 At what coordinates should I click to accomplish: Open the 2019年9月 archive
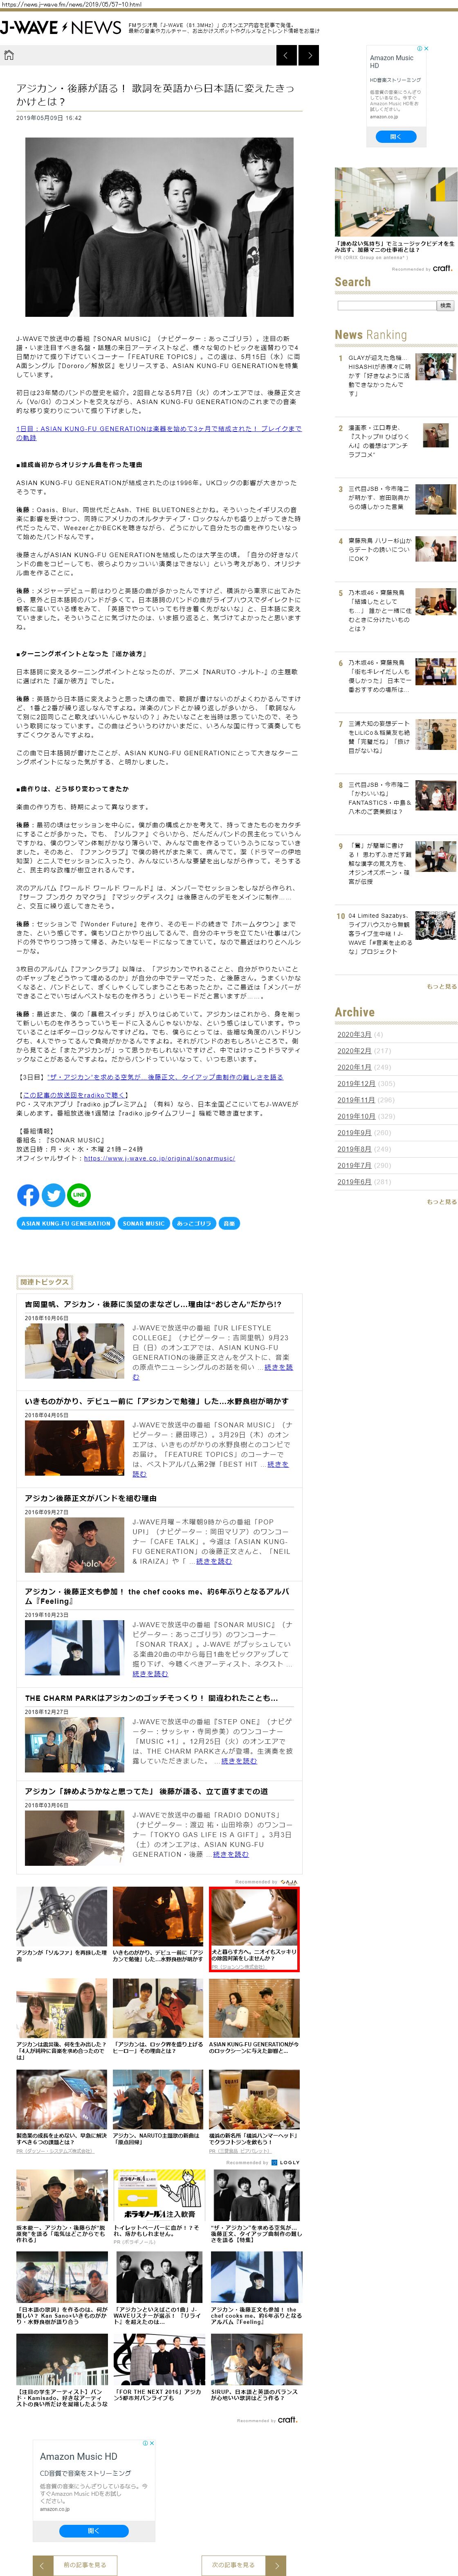click(x=354, y=1133)
